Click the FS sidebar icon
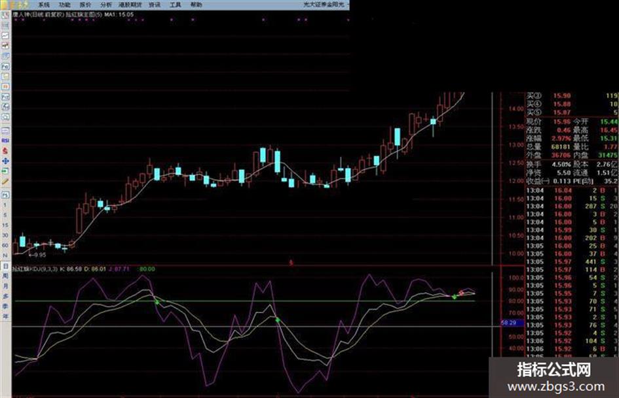The width and height of the screenshot is (619, 398). 5,195
